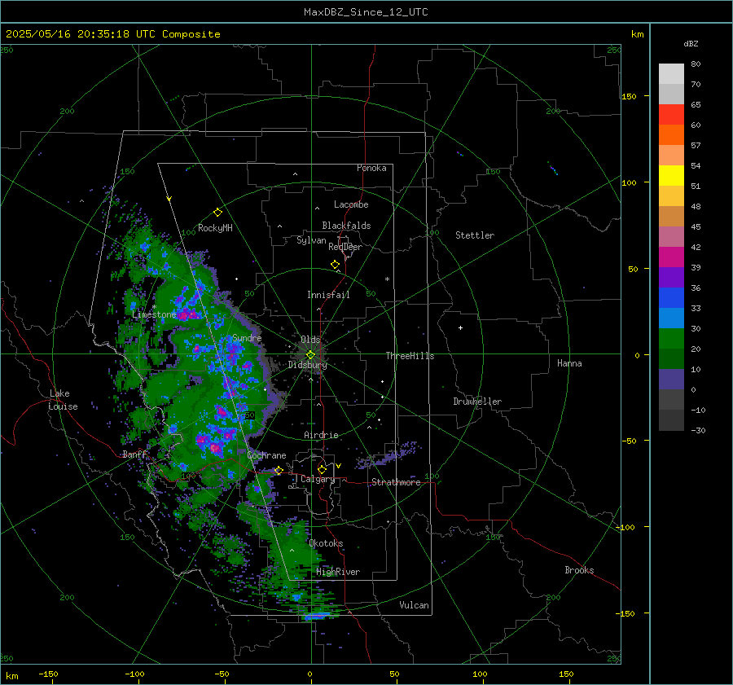733x685 pixels.
Task: Click the dBZ legend heading
Action: pyautogui.click(x=691, y=44)
